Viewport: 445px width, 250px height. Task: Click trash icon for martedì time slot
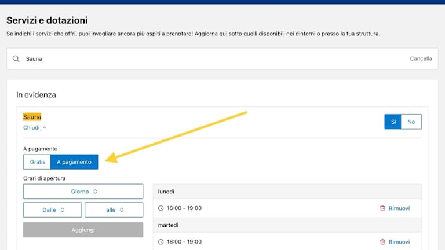(x=382, y=242)
